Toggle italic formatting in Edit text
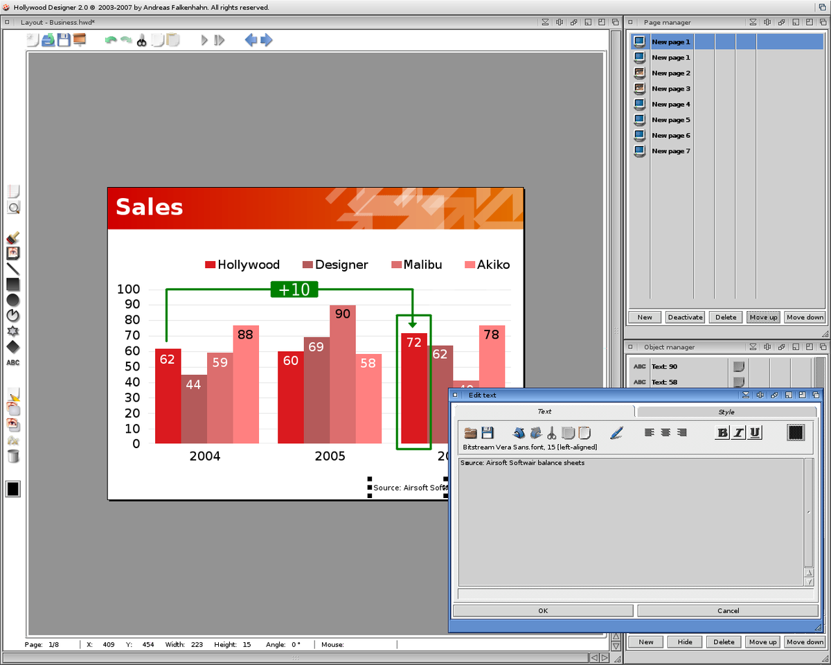The image size is (831, 665). coord(738,433)
